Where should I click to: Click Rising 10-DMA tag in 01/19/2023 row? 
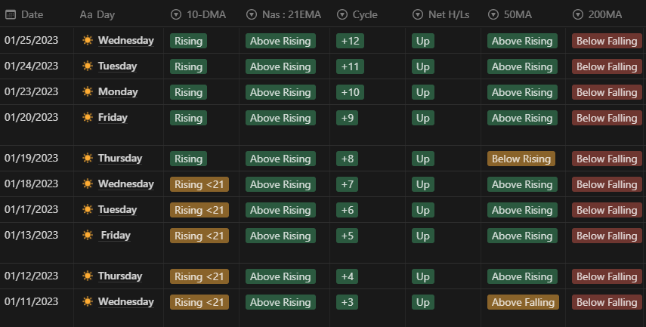[x=189, y=159]
